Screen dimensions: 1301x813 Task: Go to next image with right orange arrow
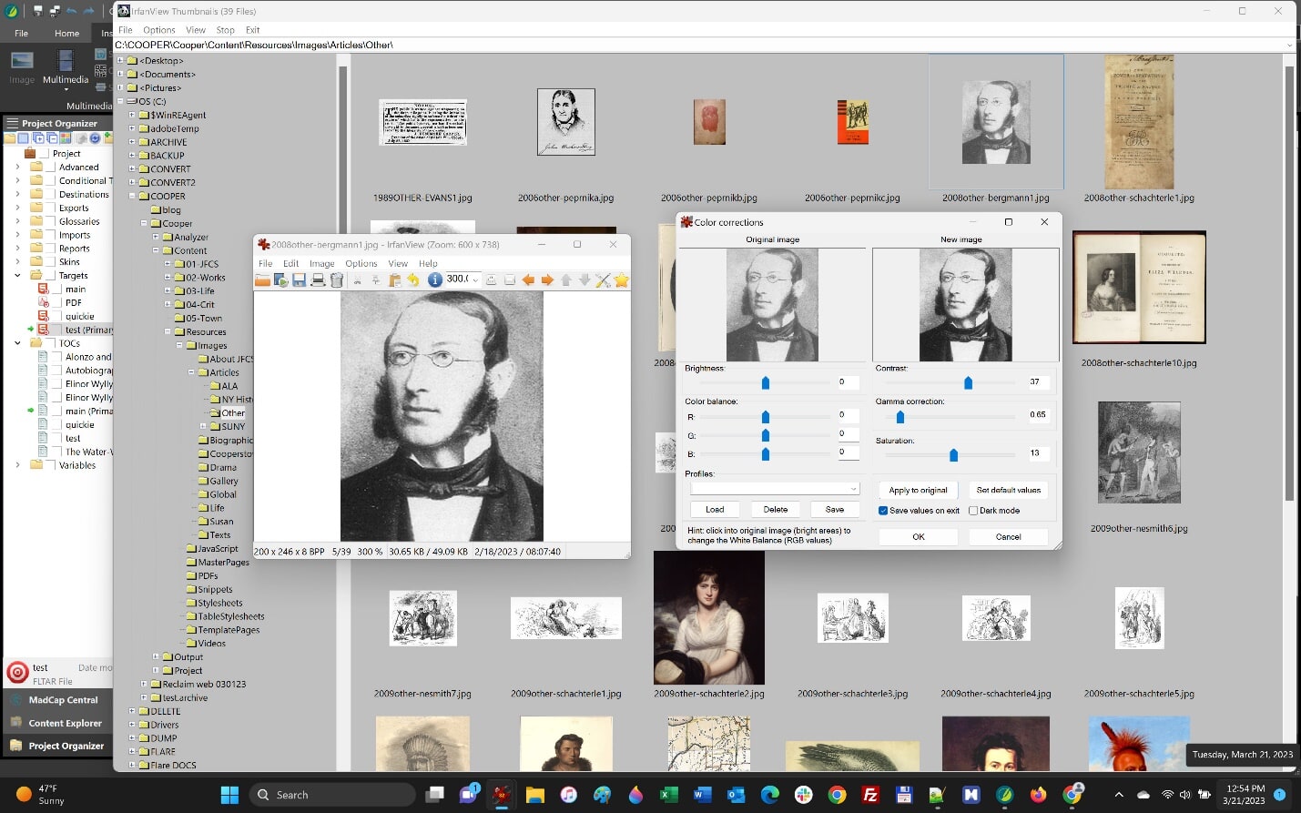click(x=547, y=280)
